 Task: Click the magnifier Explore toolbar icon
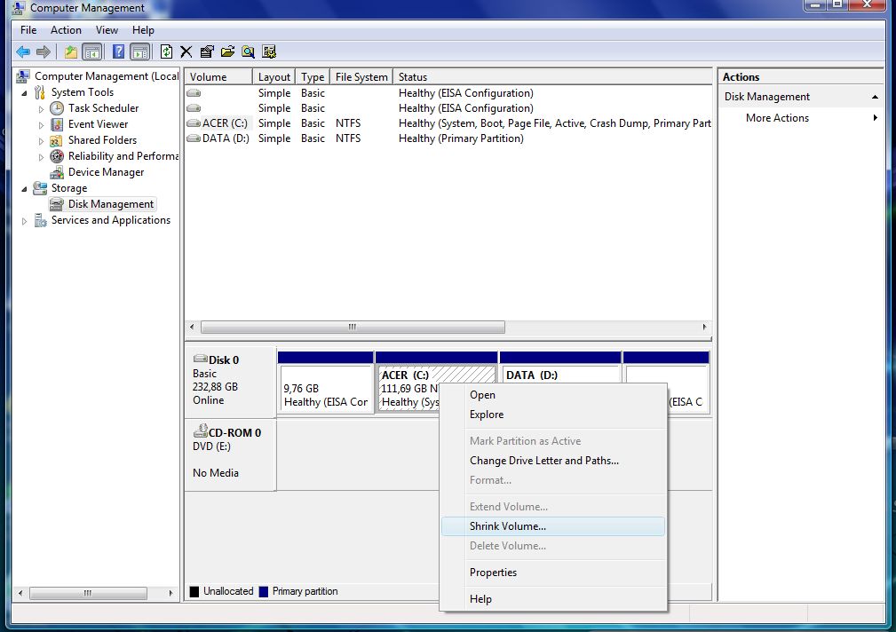point(248,52)
